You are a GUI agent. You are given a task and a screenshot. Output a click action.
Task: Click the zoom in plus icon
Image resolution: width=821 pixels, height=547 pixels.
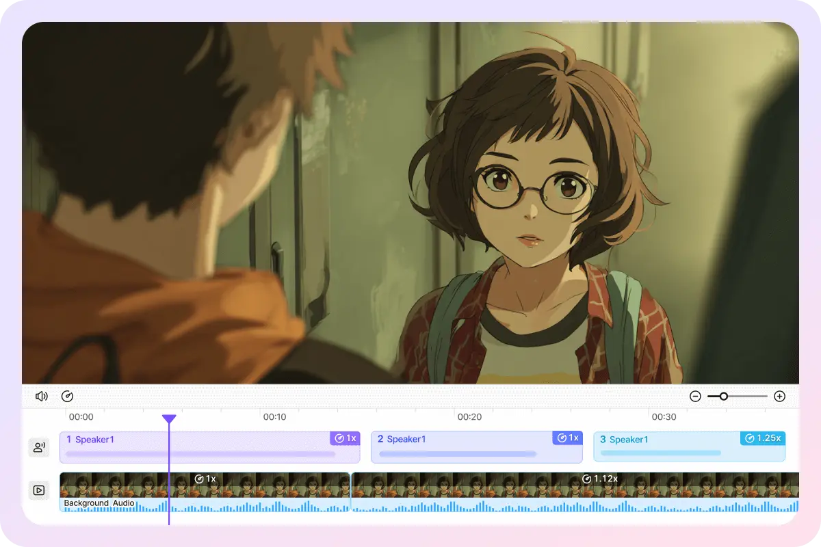779,397
